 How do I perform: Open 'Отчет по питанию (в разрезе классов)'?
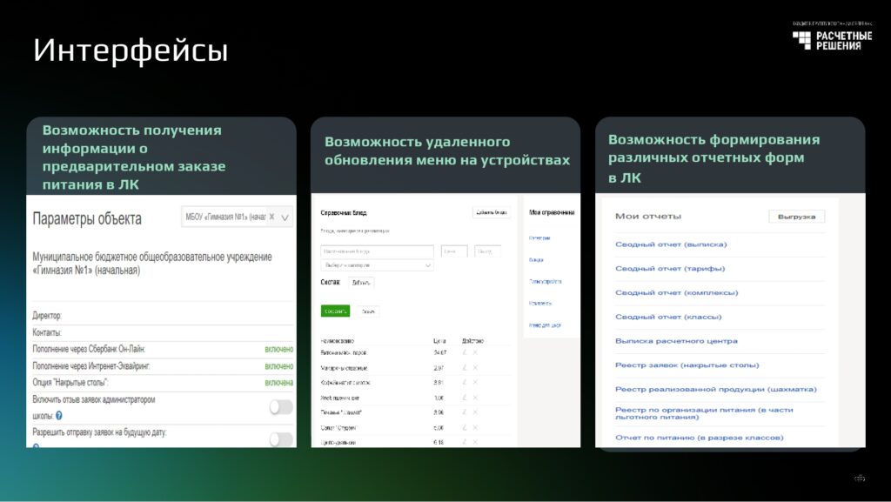coord(699,438)
